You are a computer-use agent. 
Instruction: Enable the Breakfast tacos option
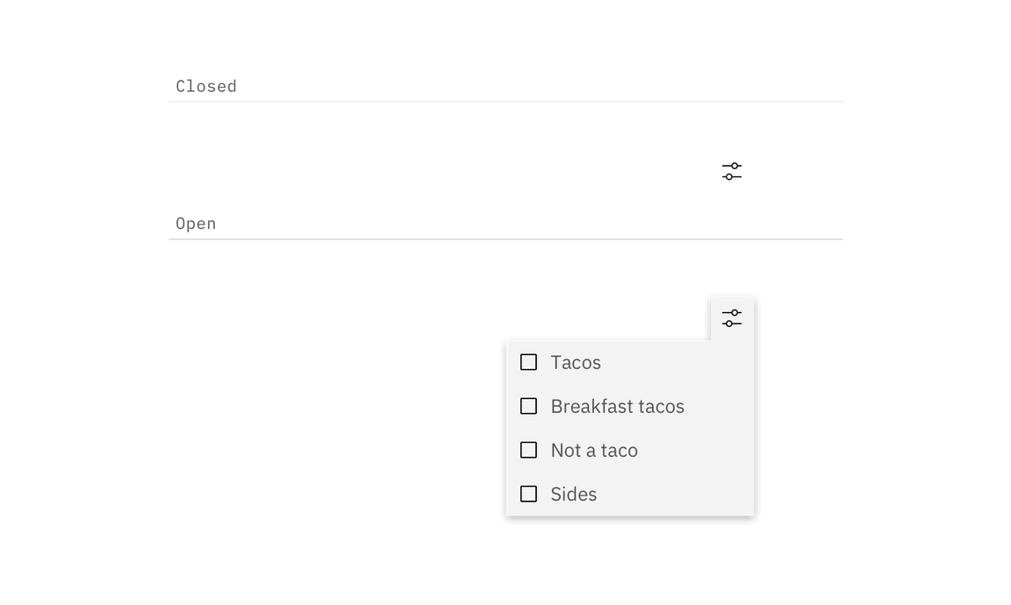pyautogui.click(x=528, y=406)
